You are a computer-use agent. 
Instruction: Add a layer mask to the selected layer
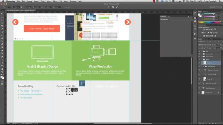pyautogui.click(x=207, y=124)
